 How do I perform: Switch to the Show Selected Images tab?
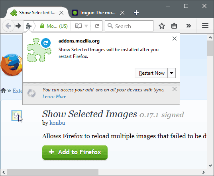tap(37, 13)
